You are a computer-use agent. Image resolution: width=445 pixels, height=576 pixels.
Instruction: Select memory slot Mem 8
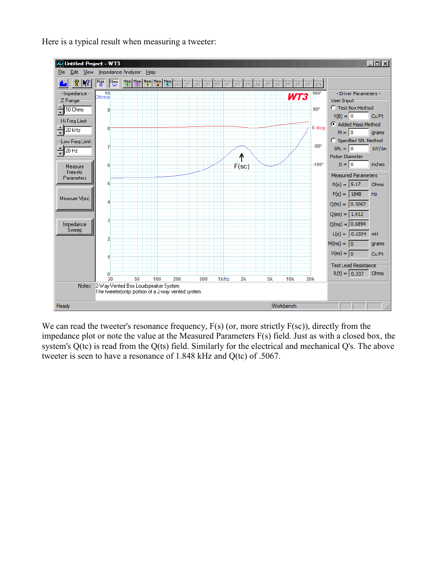tap(198, 83)
